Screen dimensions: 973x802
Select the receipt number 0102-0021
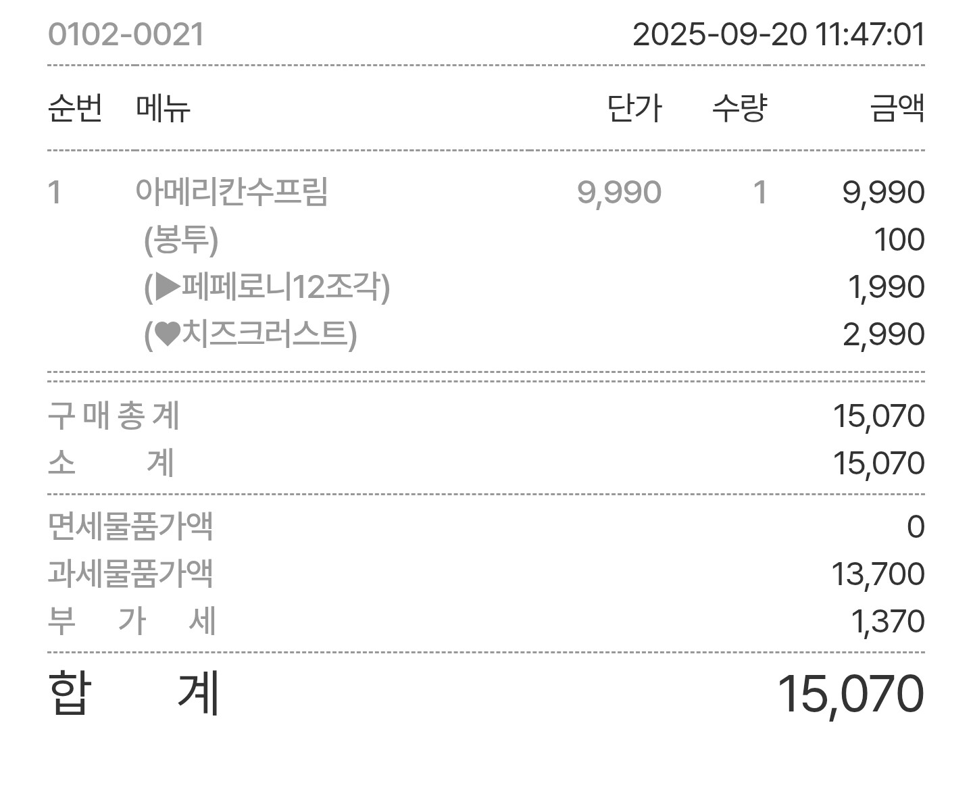coord(126,34)
